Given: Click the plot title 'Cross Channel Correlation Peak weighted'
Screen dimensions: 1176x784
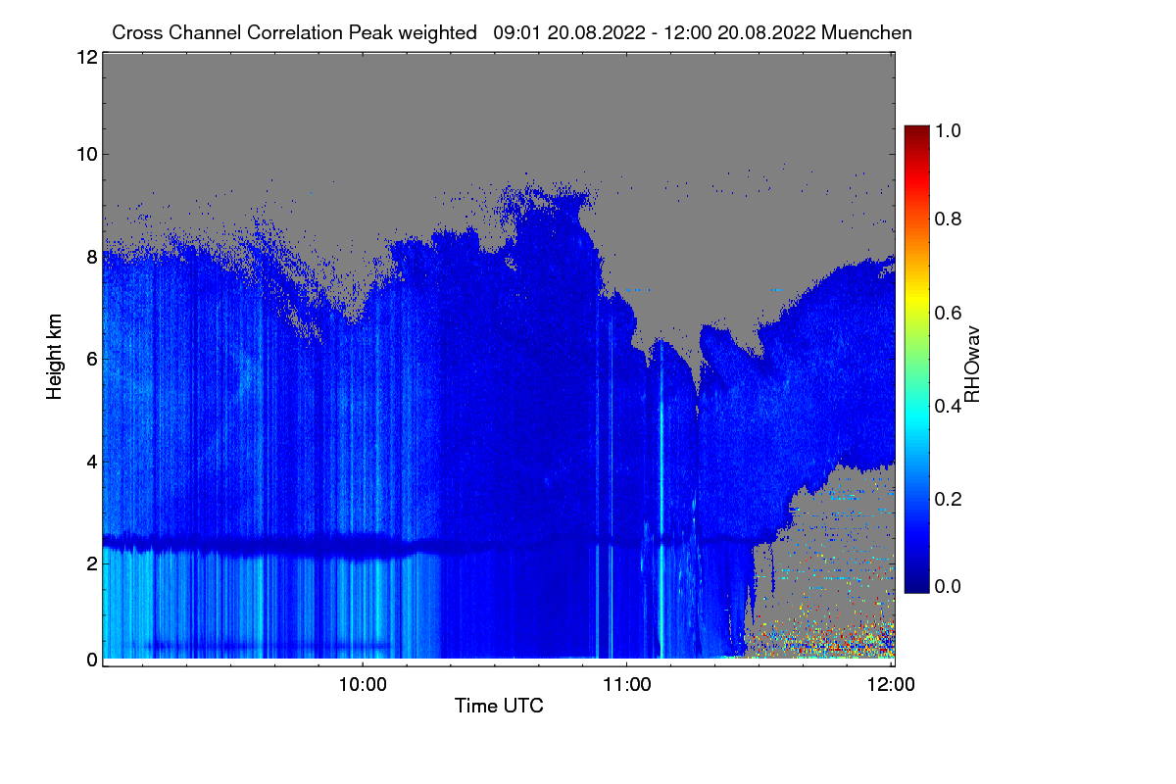Looking at the screenshot, I should click(295, 32).
